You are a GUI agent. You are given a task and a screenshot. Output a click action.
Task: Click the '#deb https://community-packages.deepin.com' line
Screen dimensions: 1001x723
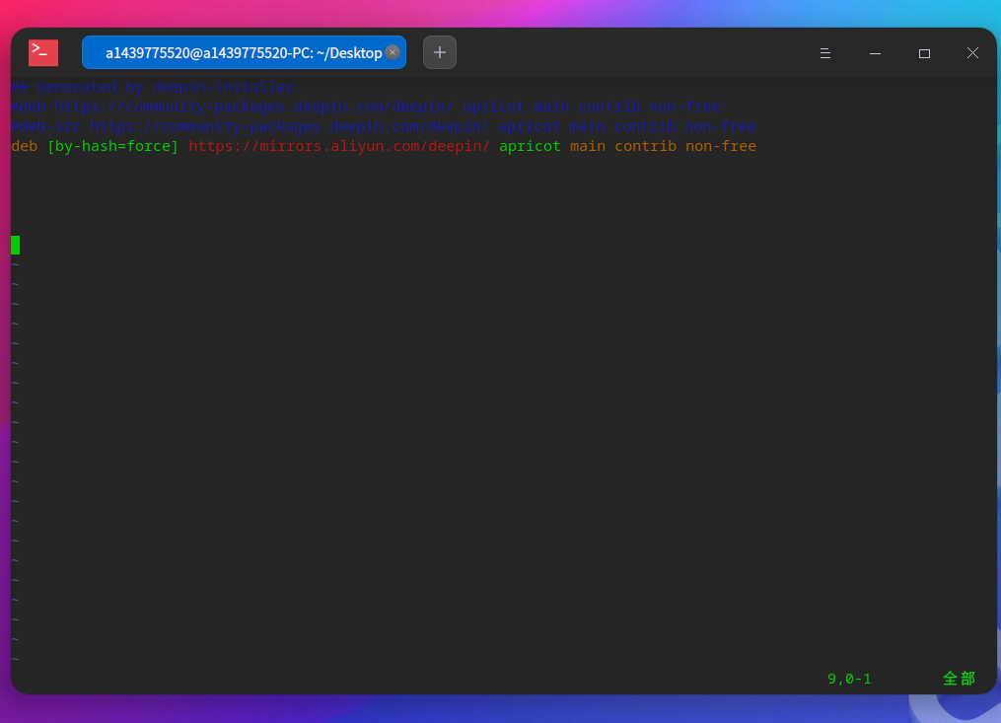coord(366,107)
